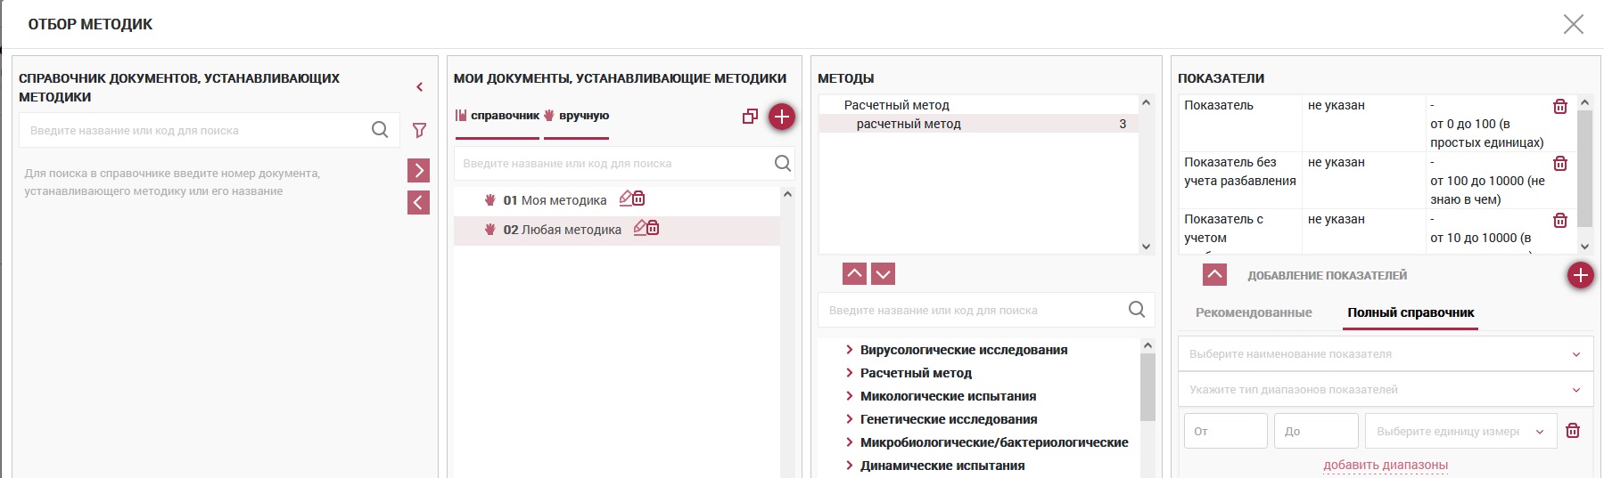This screenshot has height=478, width=1604.
Task: Toggle the 'справочник' source filter
Action: point(498,116)
